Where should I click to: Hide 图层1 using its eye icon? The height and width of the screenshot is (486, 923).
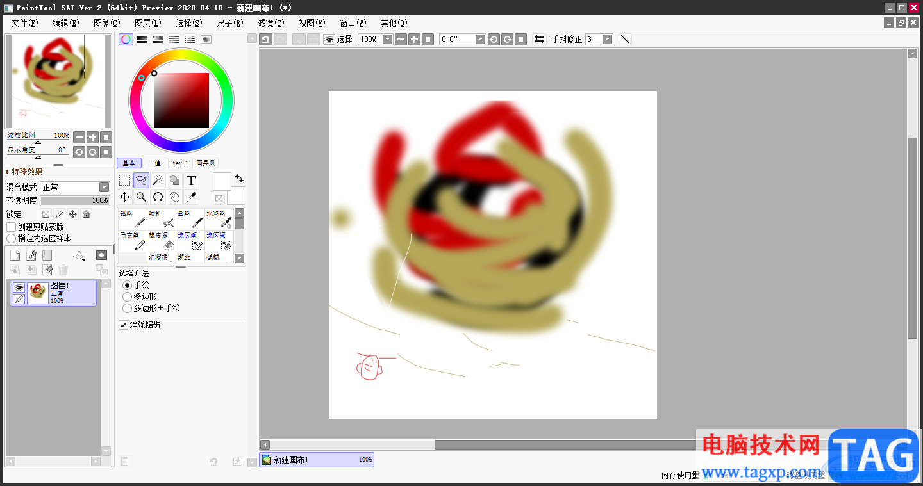(x=19, y=288)
